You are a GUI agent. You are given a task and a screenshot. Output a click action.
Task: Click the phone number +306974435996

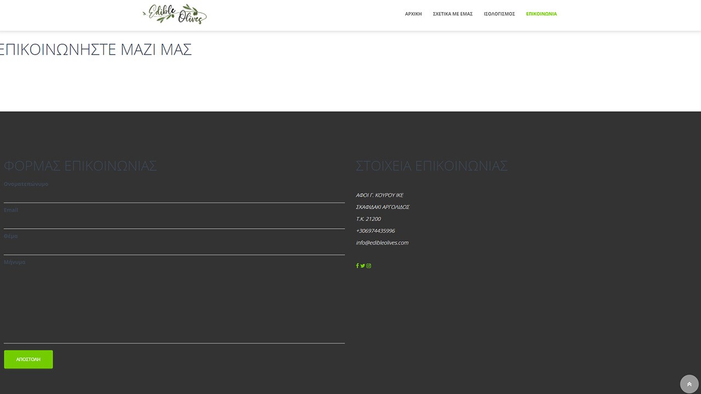tap(375, 231)
